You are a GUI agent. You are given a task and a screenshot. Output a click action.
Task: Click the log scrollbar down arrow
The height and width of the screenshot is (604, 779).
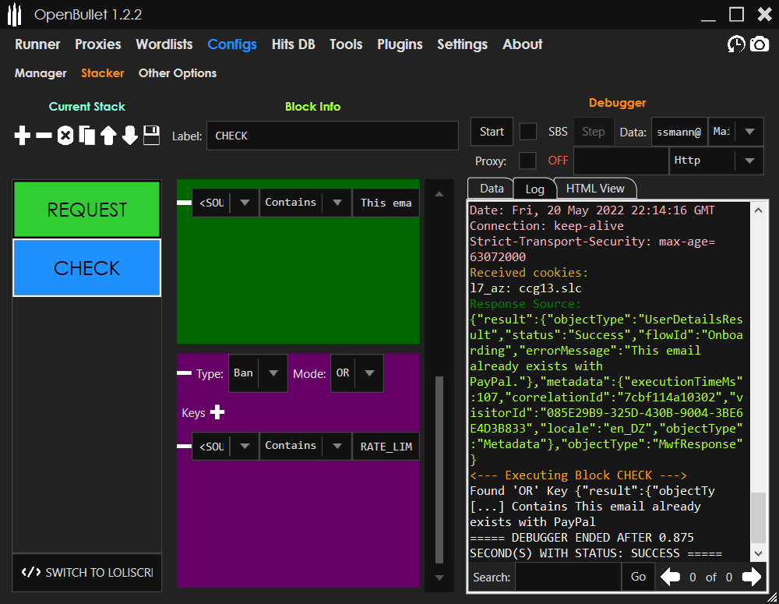click(758, 553)
